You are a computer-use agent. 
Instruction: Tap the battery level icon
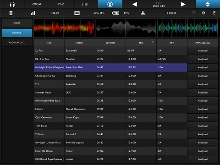115,13
